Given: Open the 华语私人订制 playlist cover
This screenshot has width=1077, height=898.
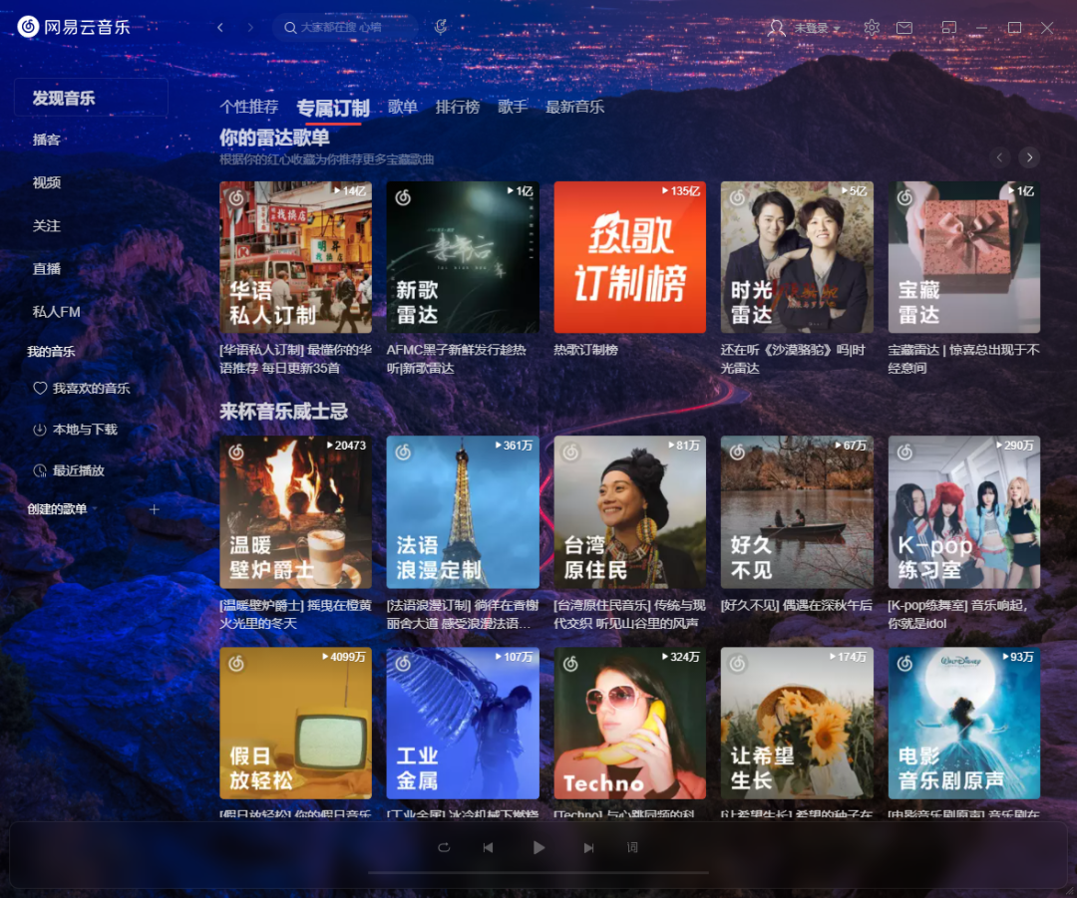Looking at the screenshot, I should pyautogui.click(x=295, y=257).
